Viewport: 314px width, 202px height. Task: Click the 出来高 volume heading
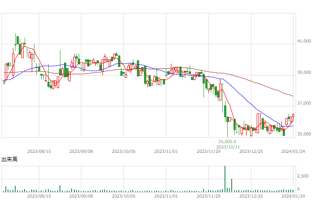(x=9, y=160)
